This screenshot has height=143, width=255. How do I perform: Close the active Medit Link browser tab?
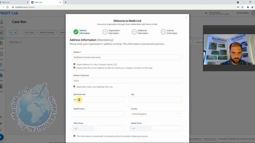[x=60, y=2]
